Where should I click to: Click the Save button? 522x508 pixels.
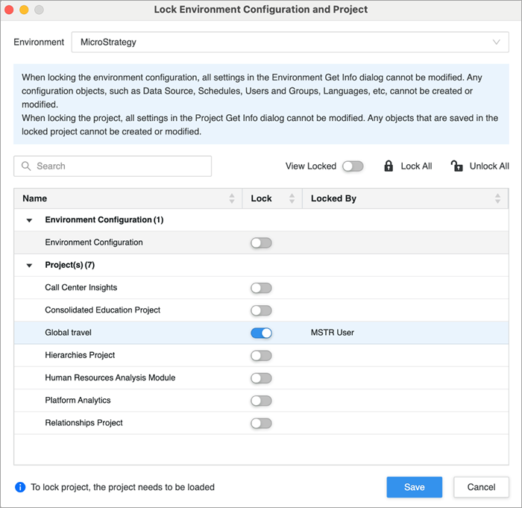(414, 487)
